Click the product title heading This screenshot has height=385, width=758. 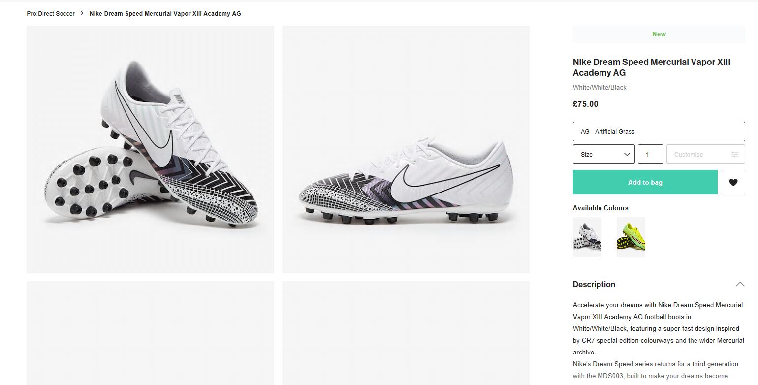(652, 67)
